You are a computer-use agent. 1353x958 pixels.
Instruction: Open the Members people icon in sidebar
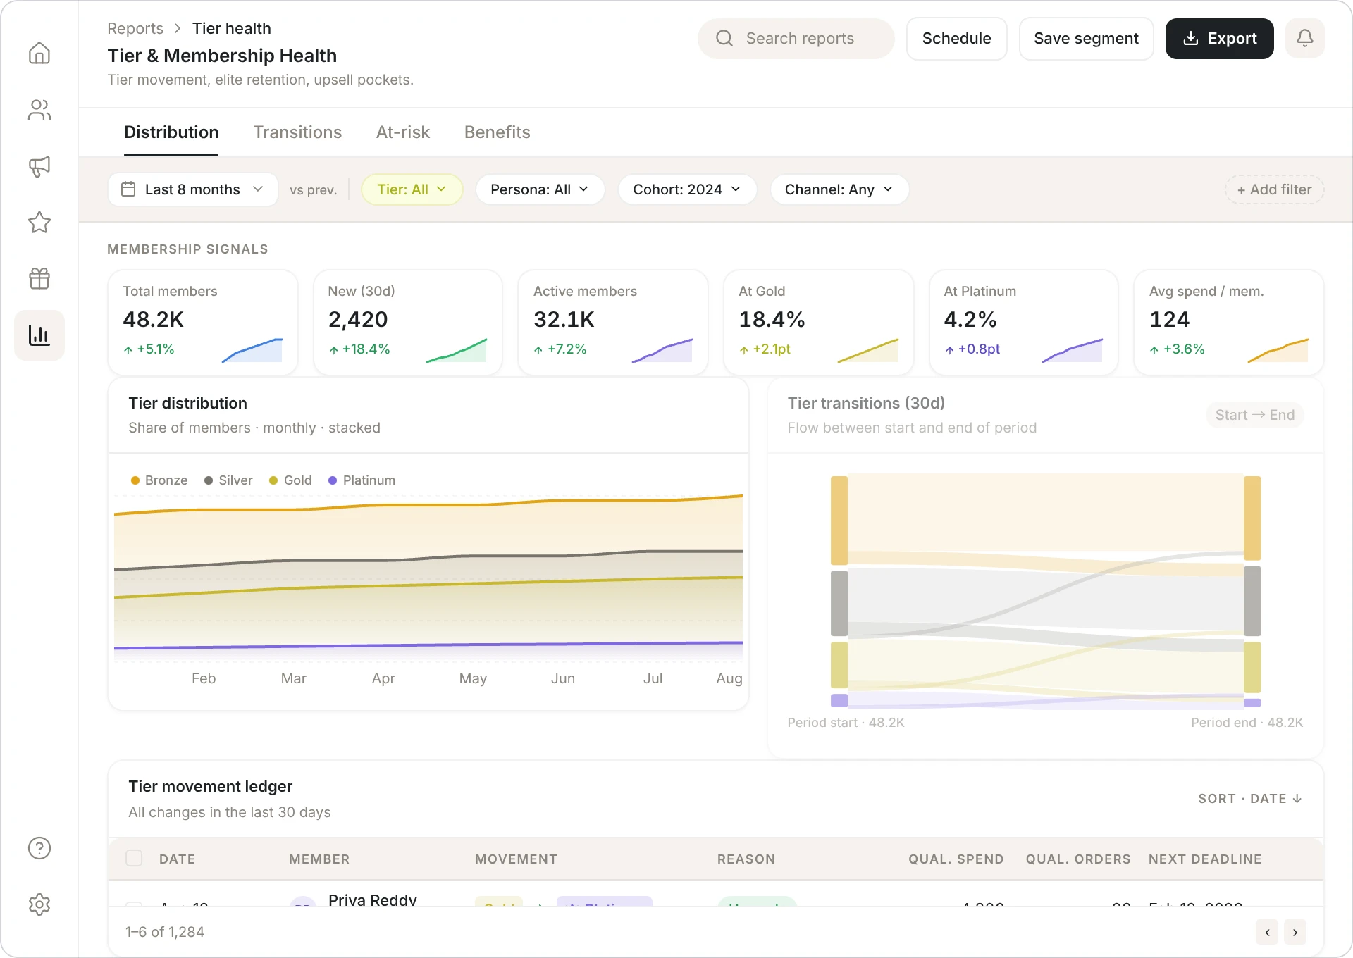tap(39, 110)
